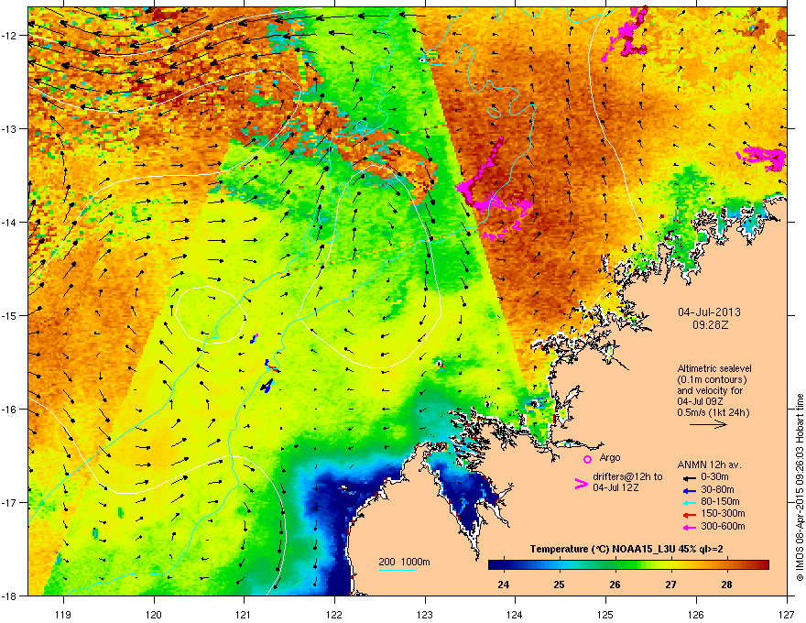Click the 'and velocity for' text line

tap(709, 390)
